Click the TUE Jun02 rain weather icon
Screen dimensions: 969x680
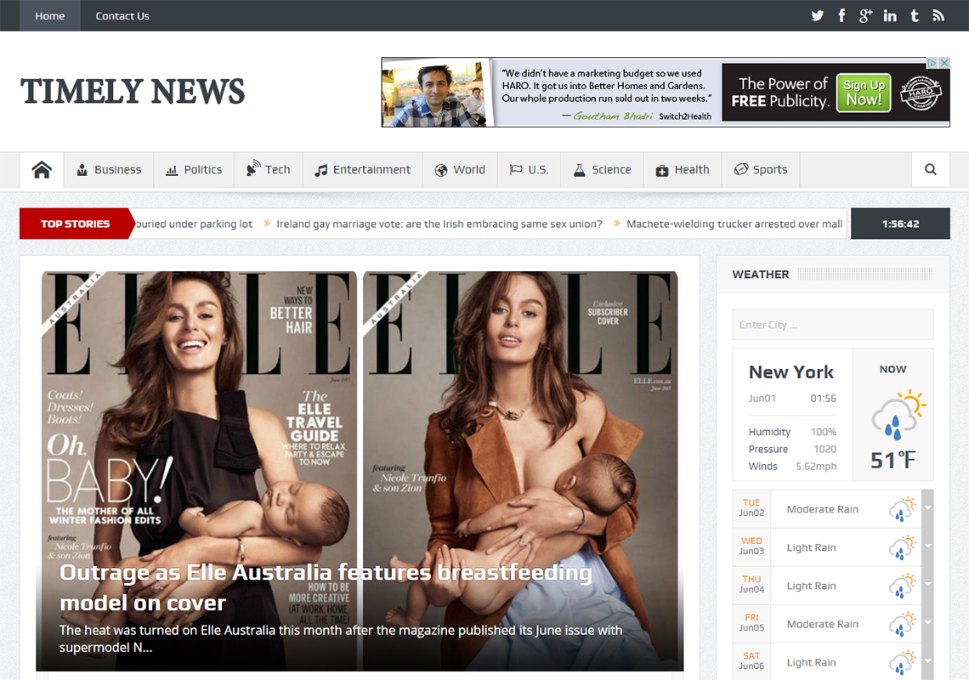[x=902, y=509]
